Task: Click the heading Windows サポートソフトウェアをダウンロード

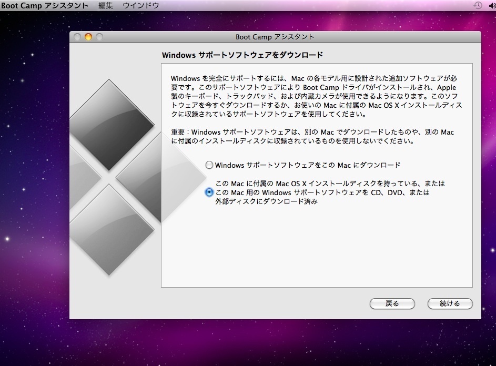Action: pyautogui.click(x=242, y=55)
